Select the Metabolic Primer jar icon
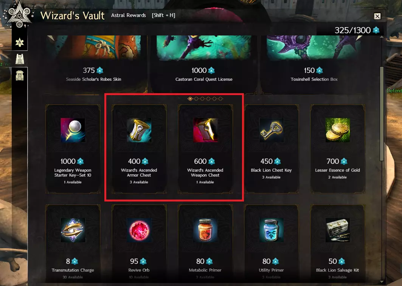This screenshot has height=286, width=402. click(205, 230)
